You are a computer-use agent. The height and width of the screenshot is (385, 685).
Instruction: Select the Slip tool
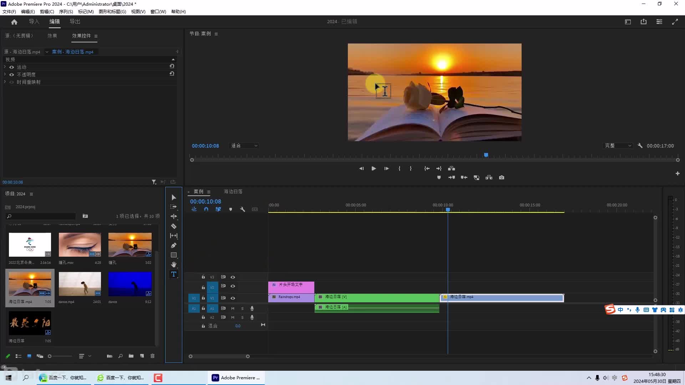174,236
